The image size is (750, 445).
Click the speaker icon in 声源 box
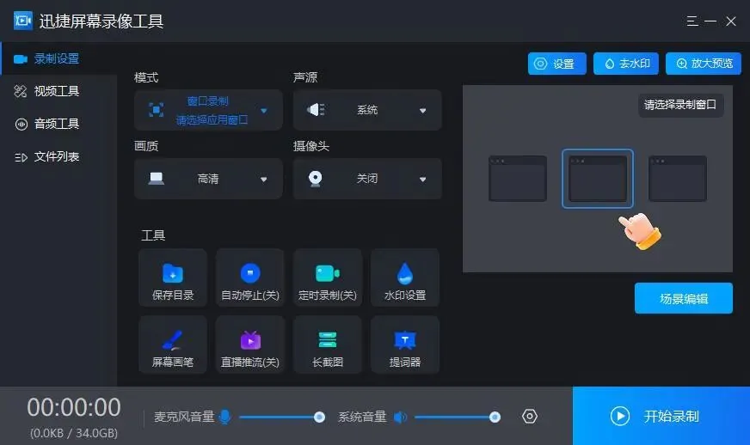(316, 110)
